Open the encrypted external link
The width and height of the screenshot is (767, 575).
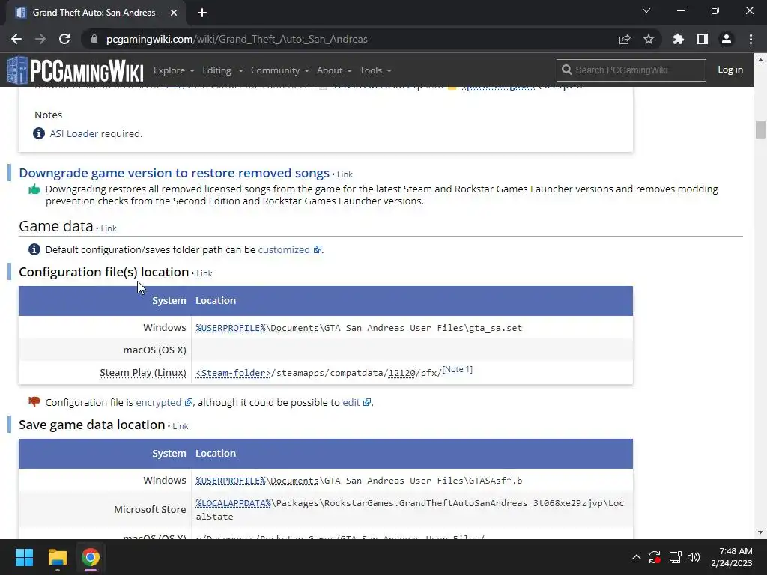164,402
